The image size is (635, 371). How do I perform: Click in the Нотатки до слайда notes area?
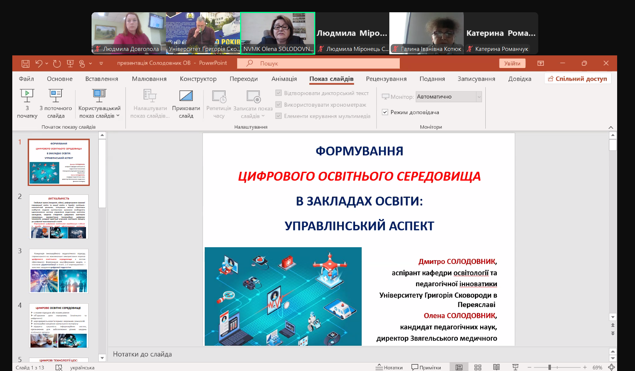357,354
